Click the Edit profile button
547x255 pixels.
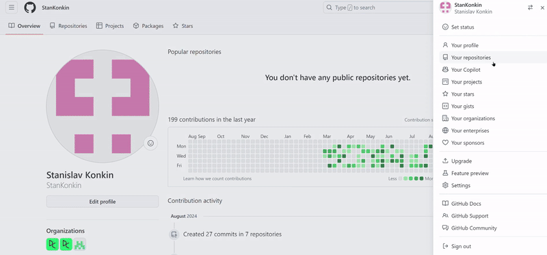coord(102,202)
